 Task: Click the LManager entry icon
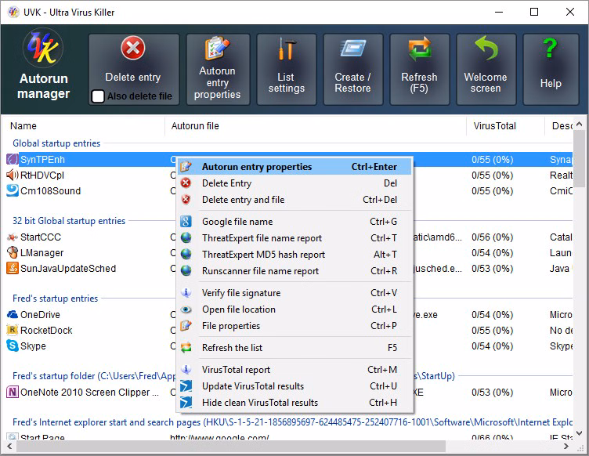12,253
